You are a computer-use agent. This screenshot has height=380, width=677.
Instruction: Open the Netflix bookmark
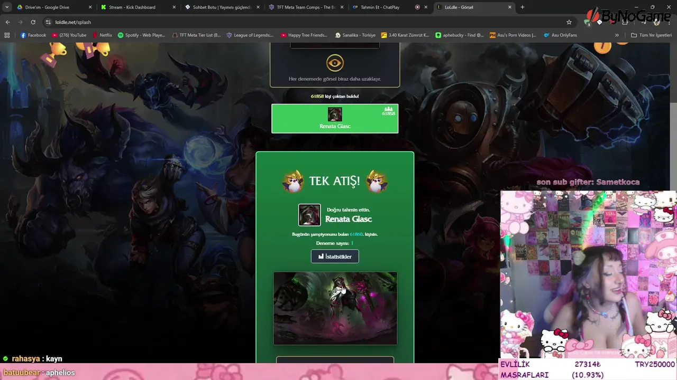[103, 35]
